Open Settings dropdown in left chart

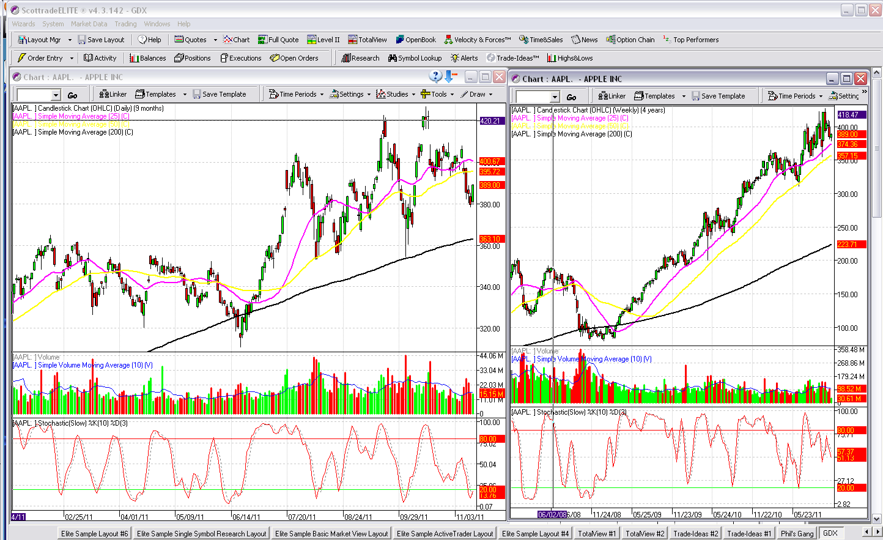(x=369, y=94)
